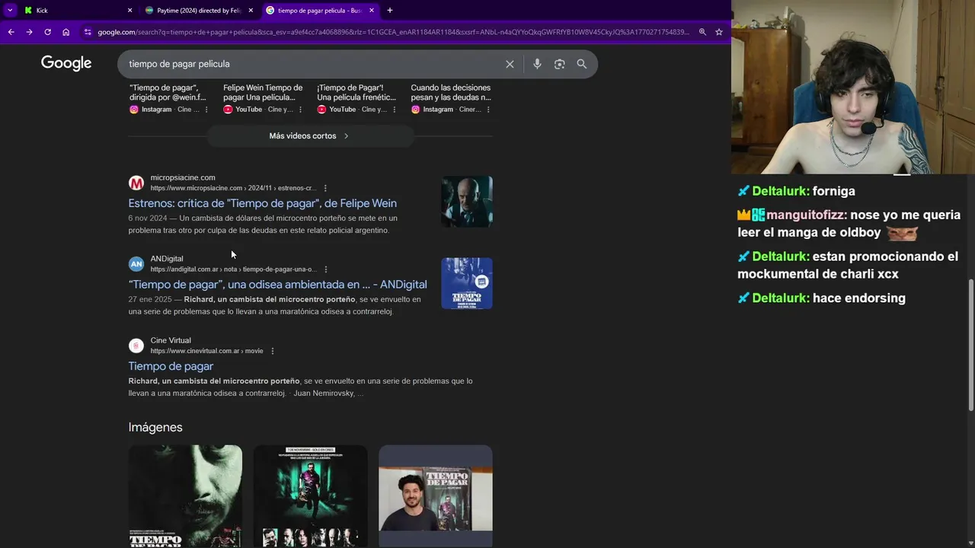Clear the search query with X

[510, 64]
